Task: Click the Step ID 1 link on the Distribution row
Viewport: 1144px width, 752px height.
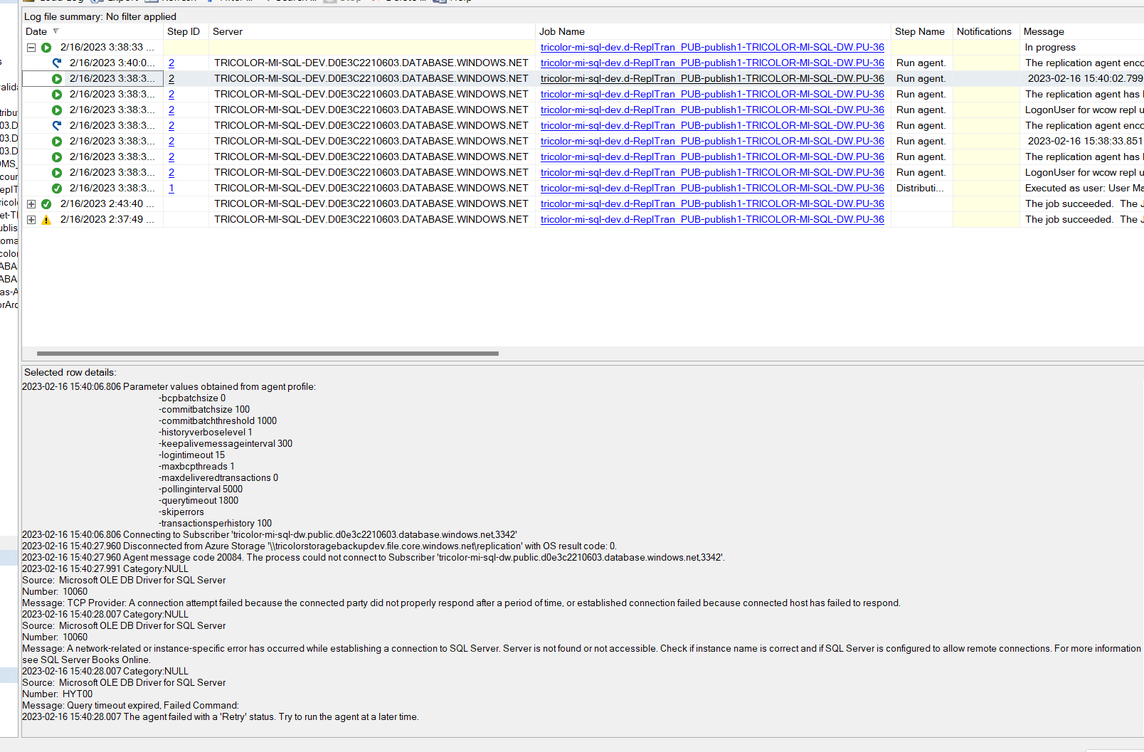Action: tap(171, 188)
